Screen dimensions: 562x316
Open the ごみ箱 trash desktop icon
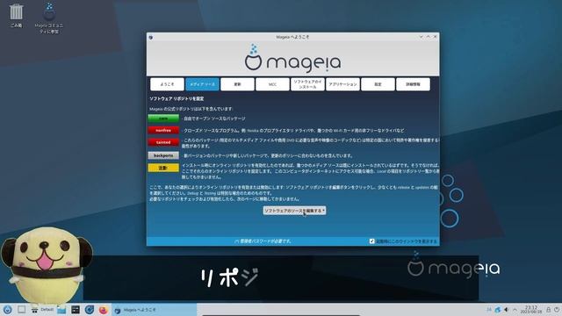(x=16, y=16)
